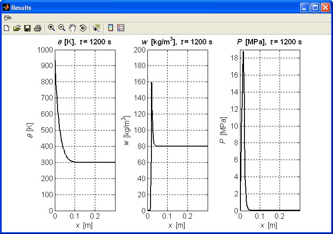Open a file using the folder icon
The width and height of the screenshot is (333, 234).
[17, 28]
